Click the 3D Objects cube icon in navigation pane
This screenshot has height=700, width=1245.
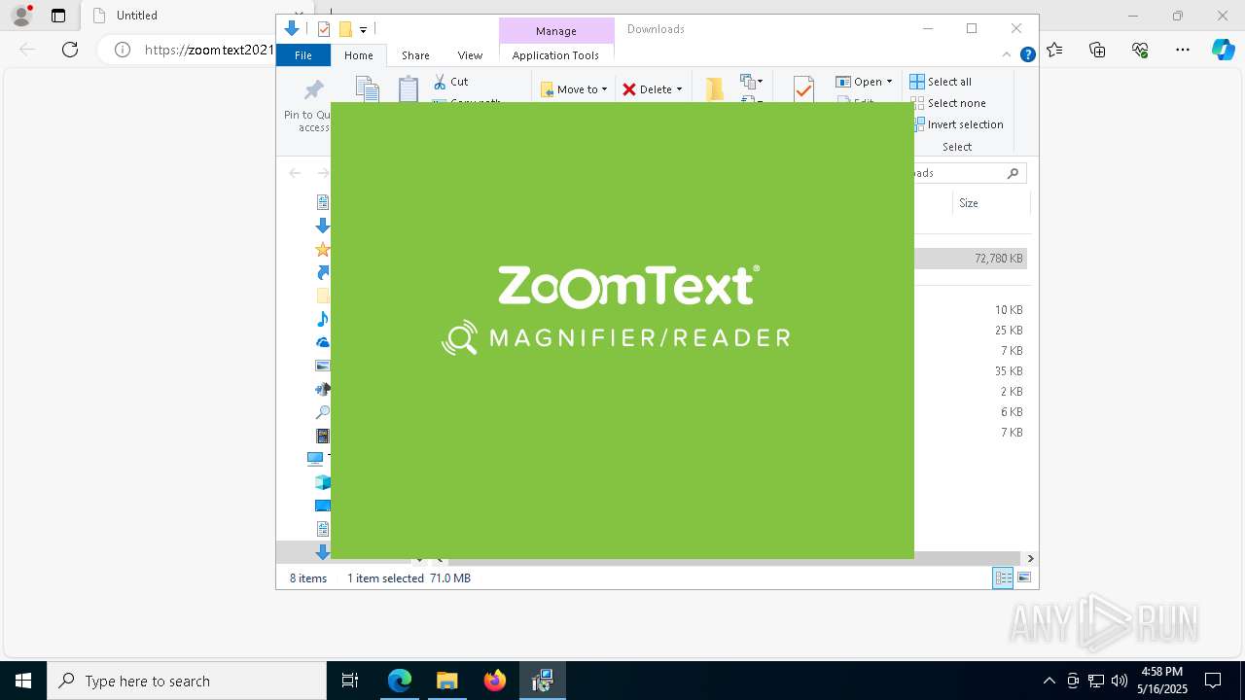tap(323, 482)
